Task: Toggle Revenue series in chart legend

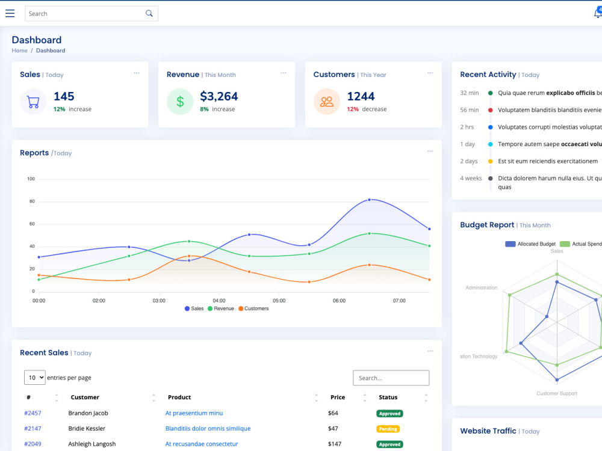Action: click(221, 308)
